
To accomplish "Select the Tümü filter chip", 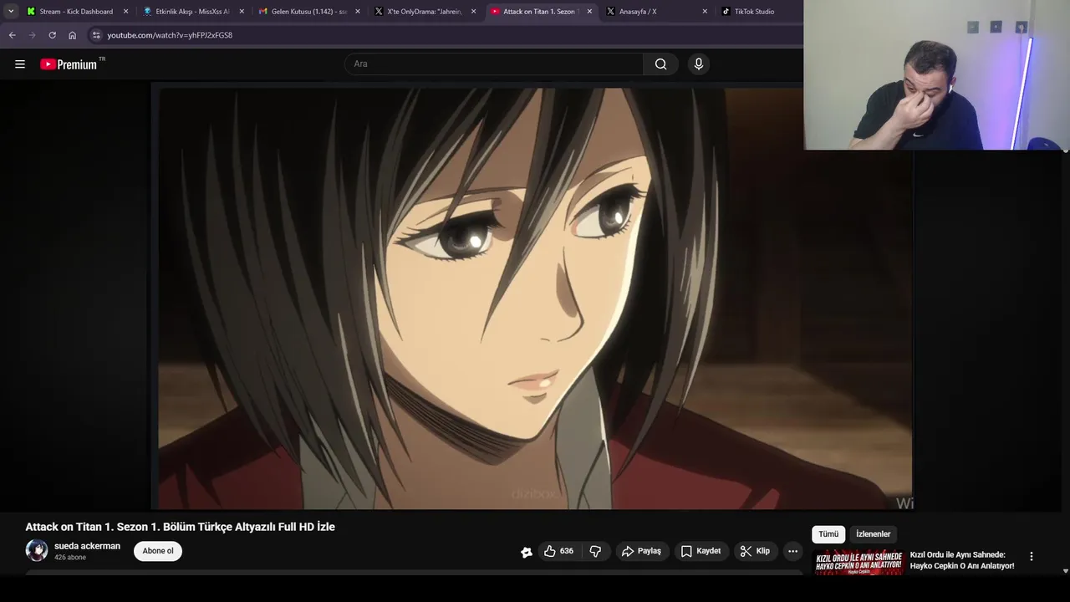I will click(828, 534).
